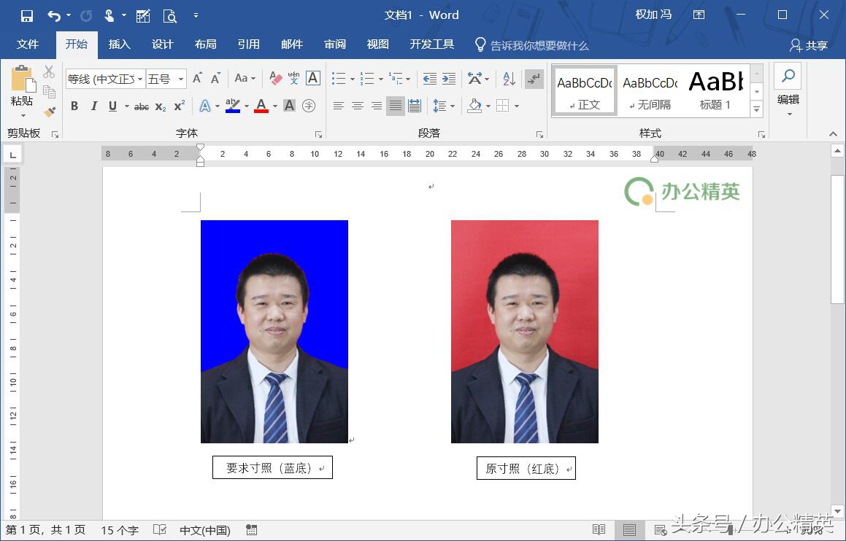Image resolution: width=846 pixels, height=541 pixels.
Task: Save the document via Quick Access toolbar
Action: pos(26,15)
